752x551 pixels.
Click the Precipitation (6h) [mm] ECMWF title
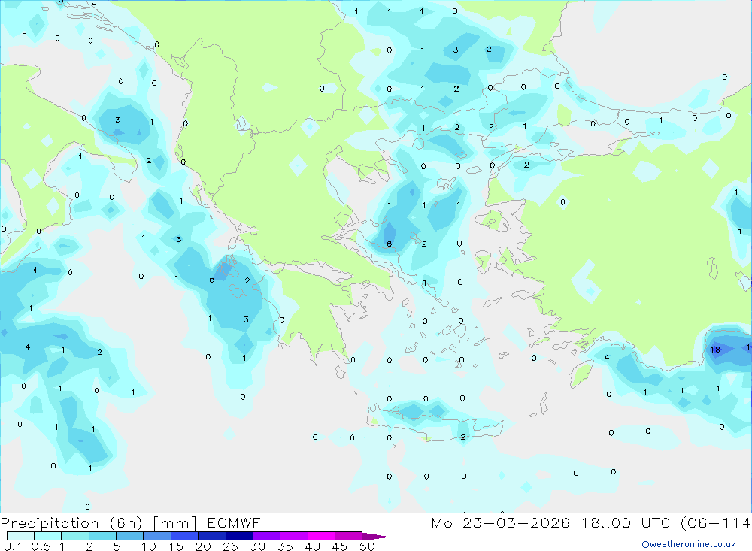click(x=130, y=523)
